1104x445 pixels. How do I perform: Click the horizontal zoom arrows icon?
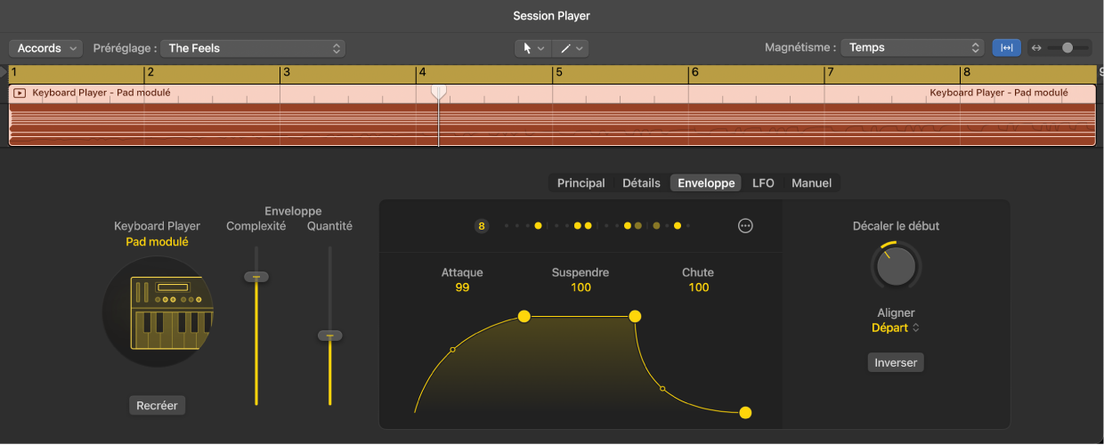1035,48
